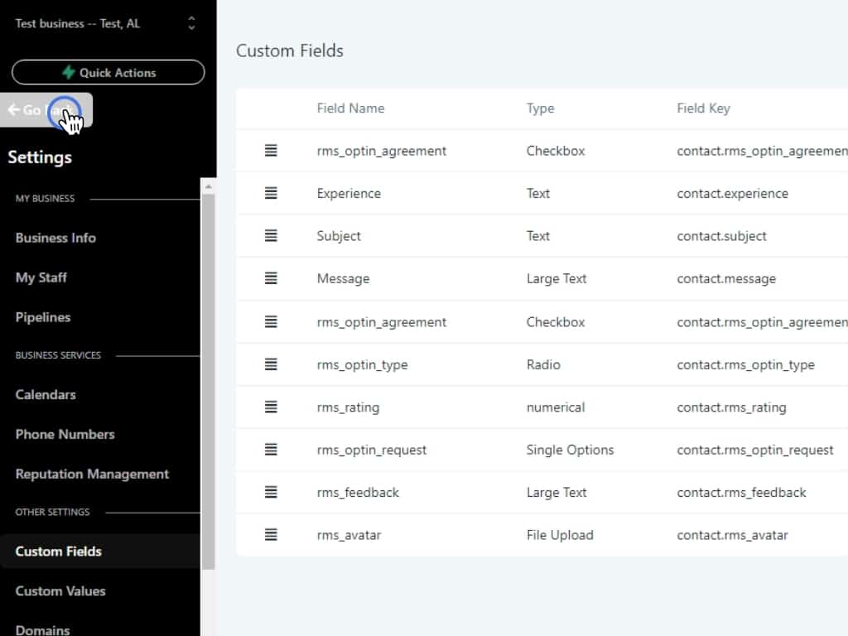
Task: Go to My Staff settings
Action: click(x=41, y=277)
